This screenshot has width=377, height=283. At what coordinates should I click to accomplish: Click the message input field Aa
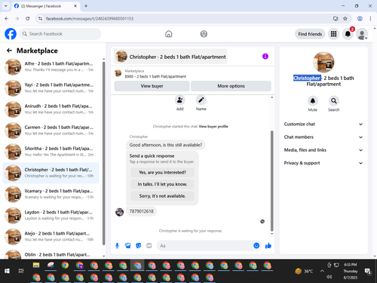point(205,245)
